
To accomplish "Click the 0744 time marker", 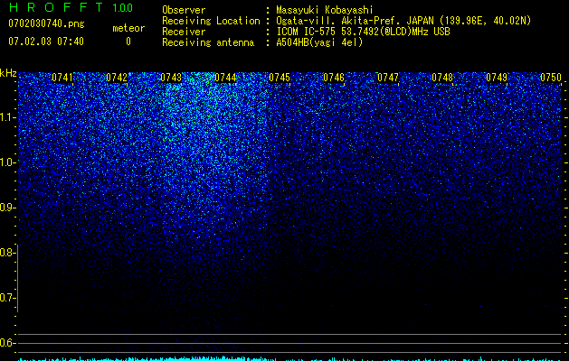I will (225, 78).
